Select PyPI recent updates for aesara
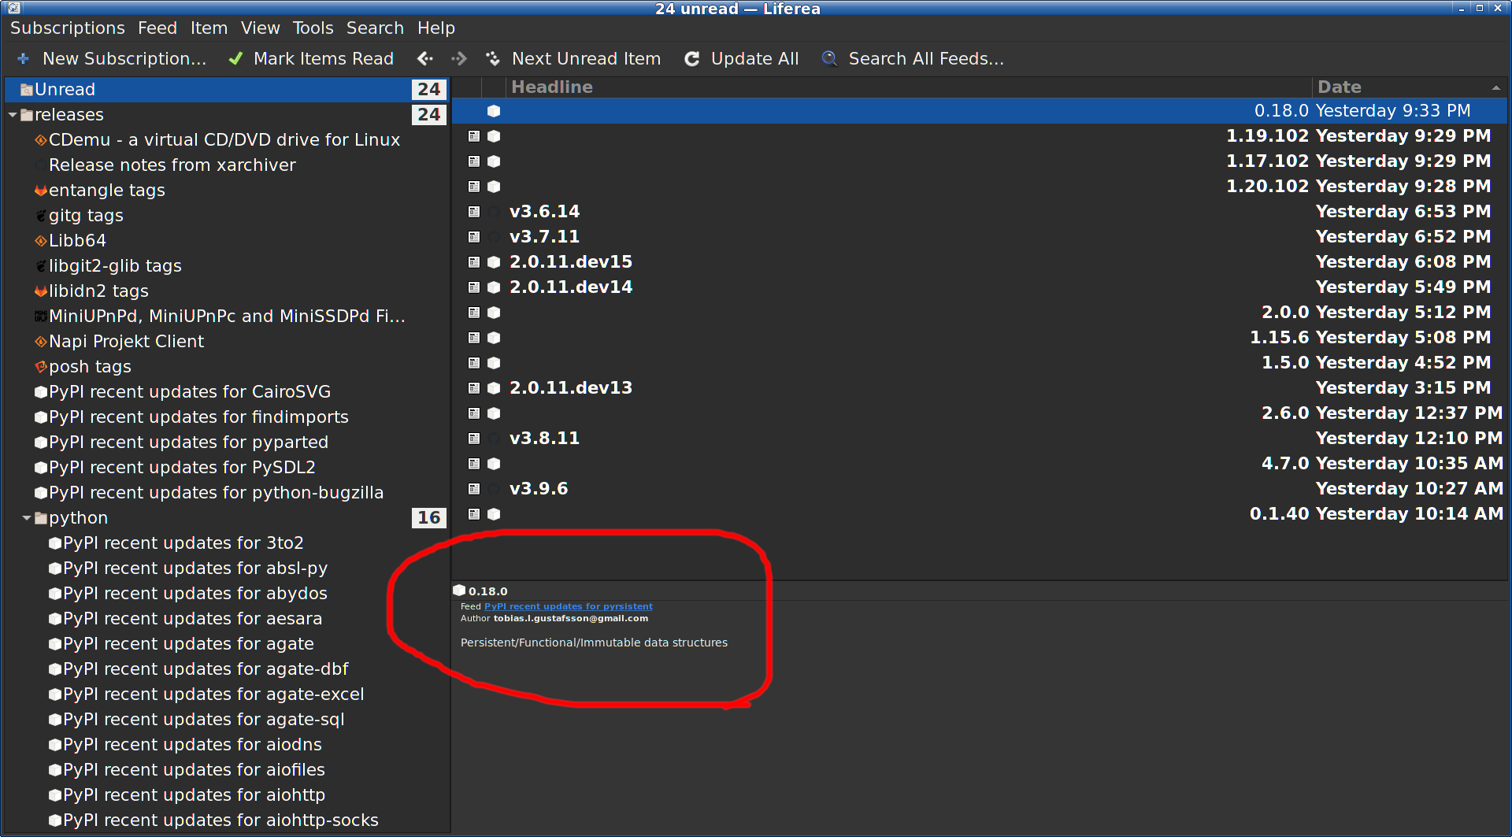 click(192, 619)
